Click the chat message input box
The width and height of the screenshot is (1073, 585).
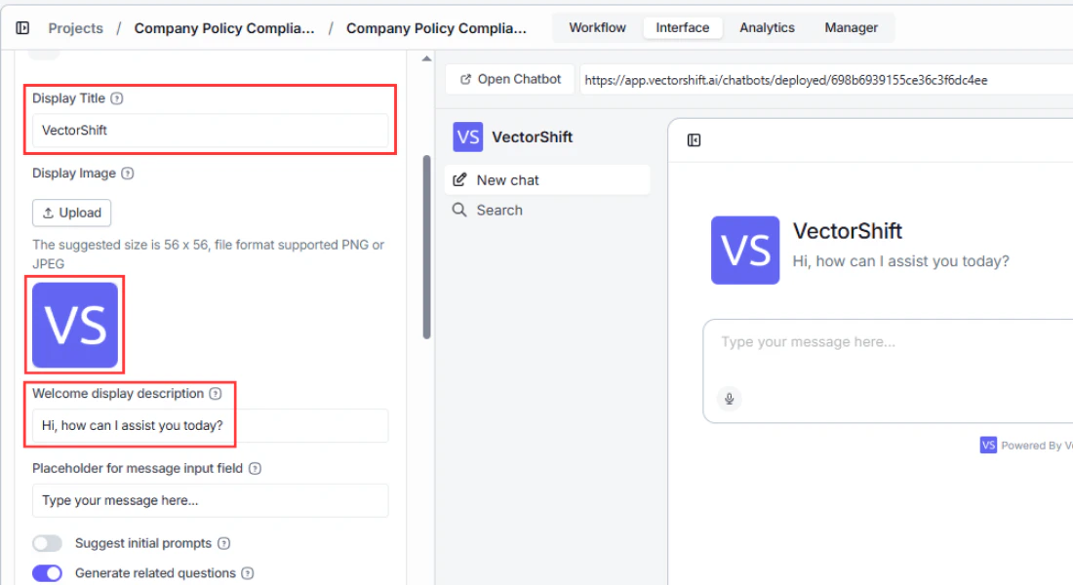point(888,370)
